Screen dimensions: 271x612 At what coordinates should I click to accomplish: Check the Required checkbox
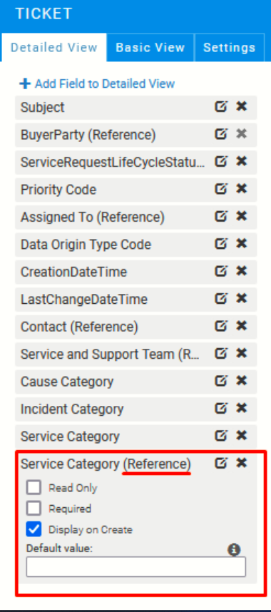pyautogui.click(x=34, y=508)
